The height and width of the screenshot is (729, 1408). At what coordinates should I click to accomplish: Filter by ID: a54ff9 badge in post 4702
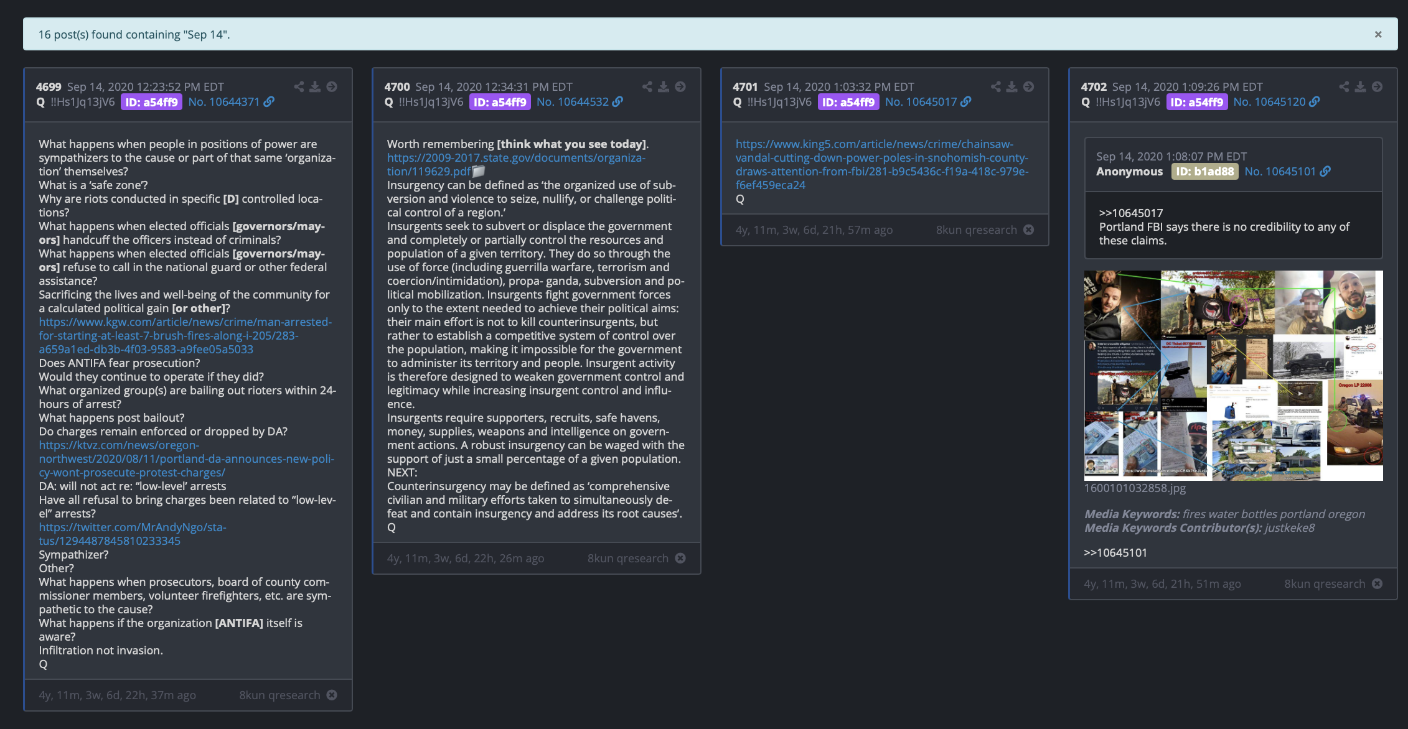pos(1196,102)
